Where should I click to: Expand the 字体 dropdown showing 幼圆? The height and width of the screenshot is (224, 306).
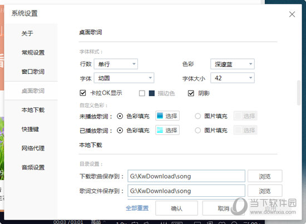[124, 78]
